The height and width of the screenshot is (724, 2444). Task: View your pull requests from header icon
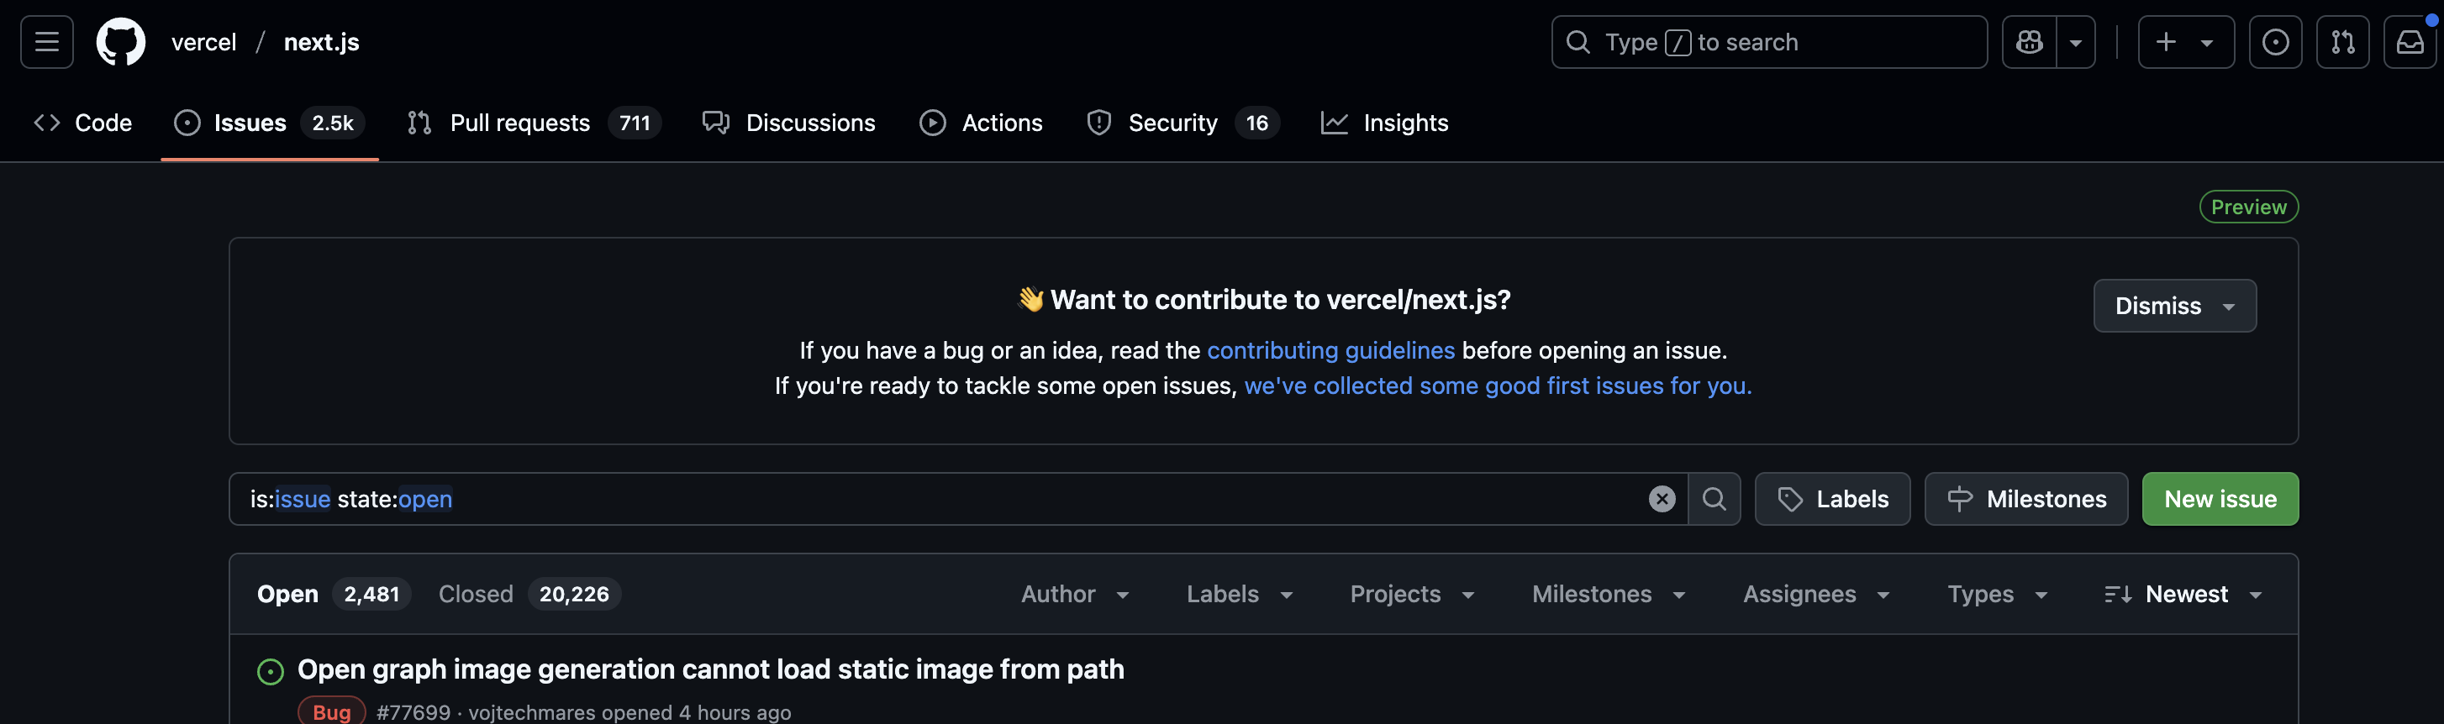pos(2342,42)
